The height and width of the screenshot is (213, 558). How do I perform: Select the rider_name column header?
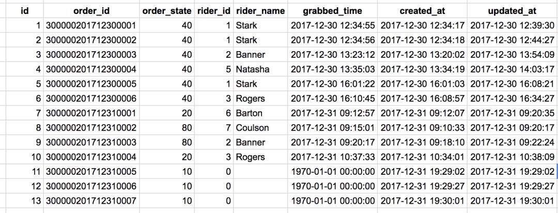[258, 10]
